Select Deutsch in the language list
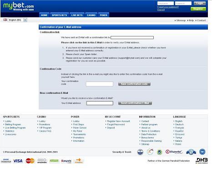This screenshot has width=212, height=169. 179,124
